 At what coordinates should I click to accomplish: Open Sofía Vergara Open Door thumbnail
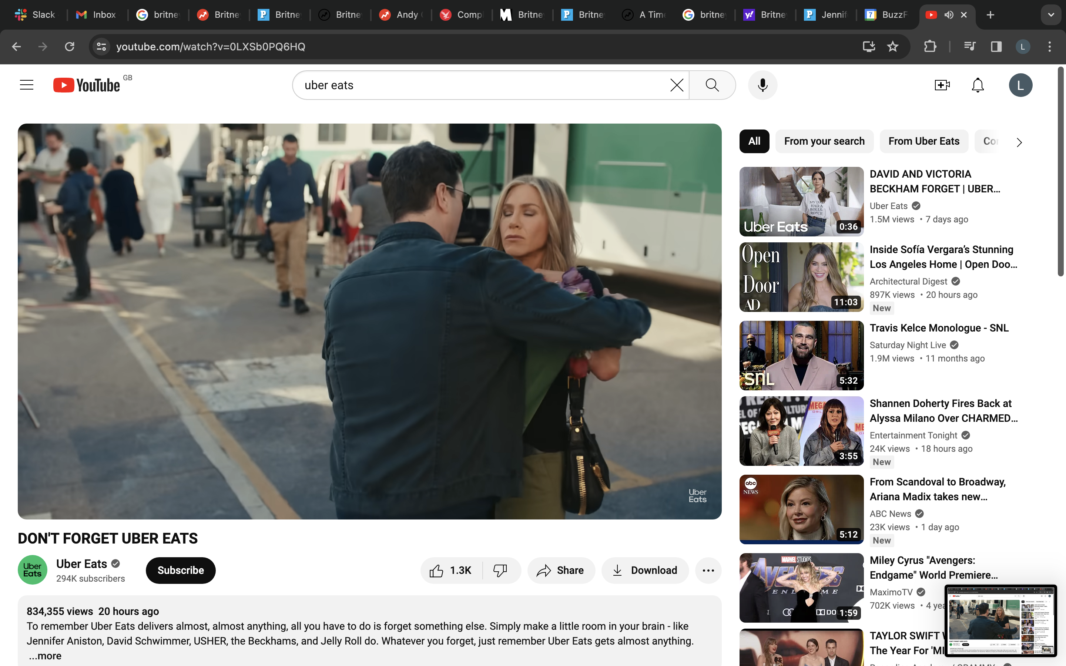(x=801, y=277)
